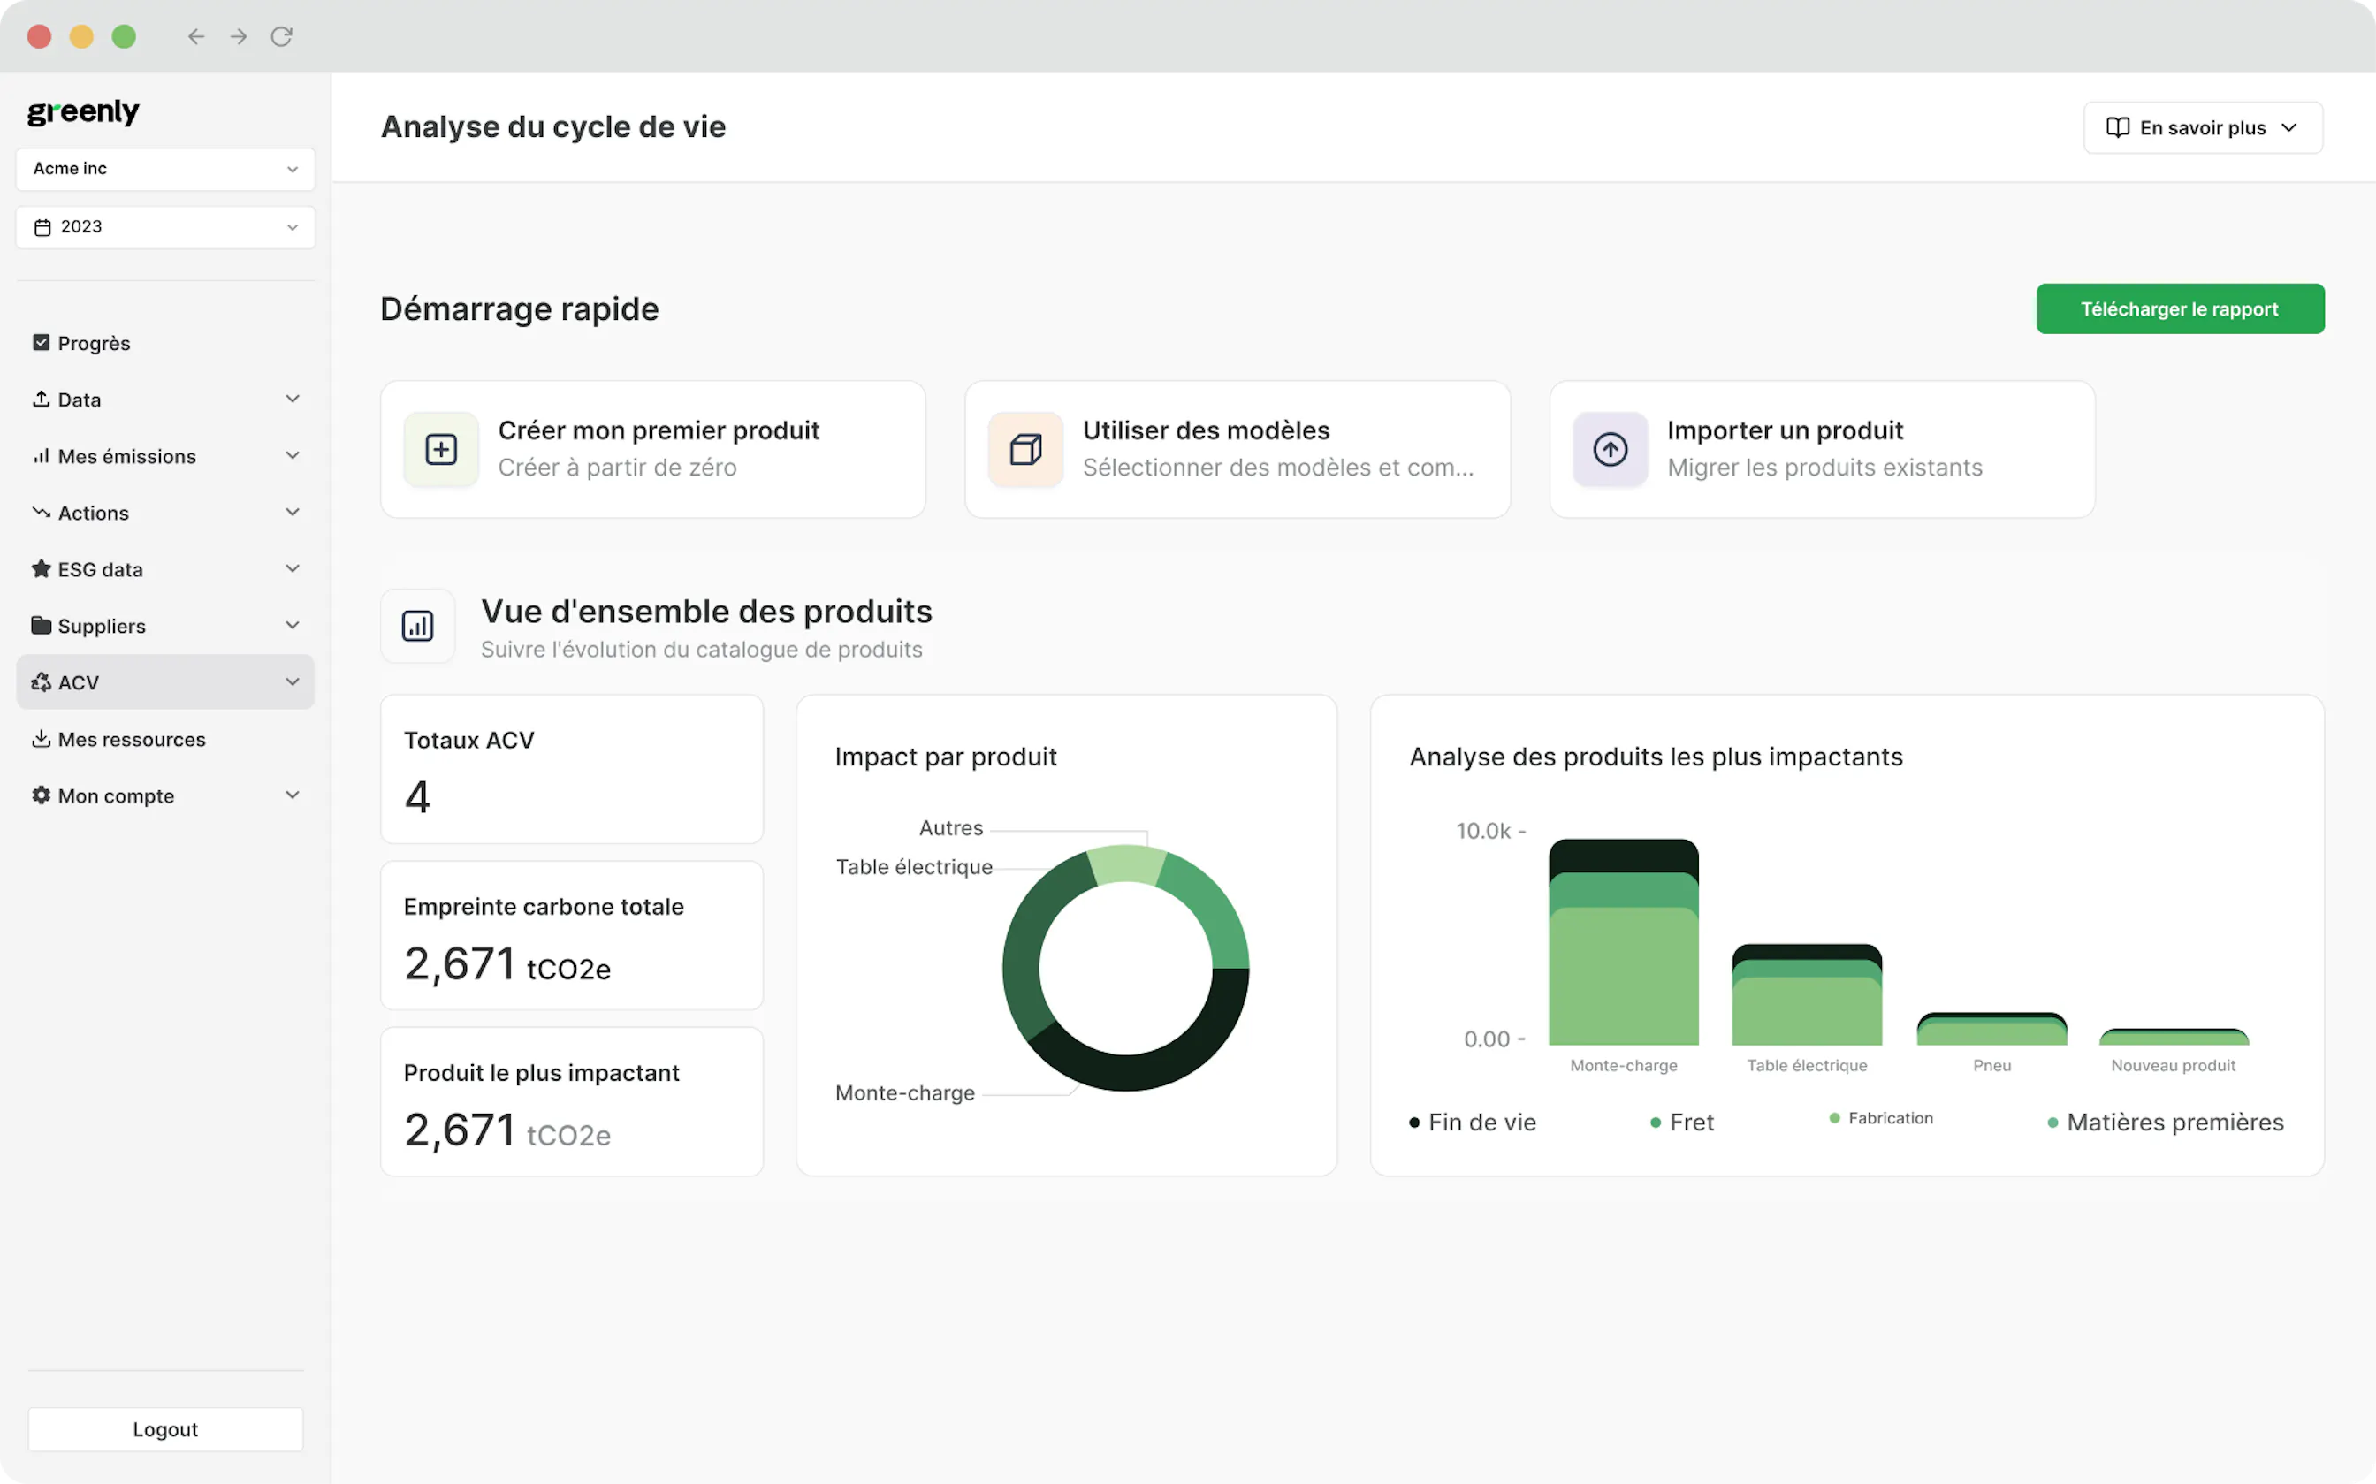Click the browser forward arrow

[239, 36]
